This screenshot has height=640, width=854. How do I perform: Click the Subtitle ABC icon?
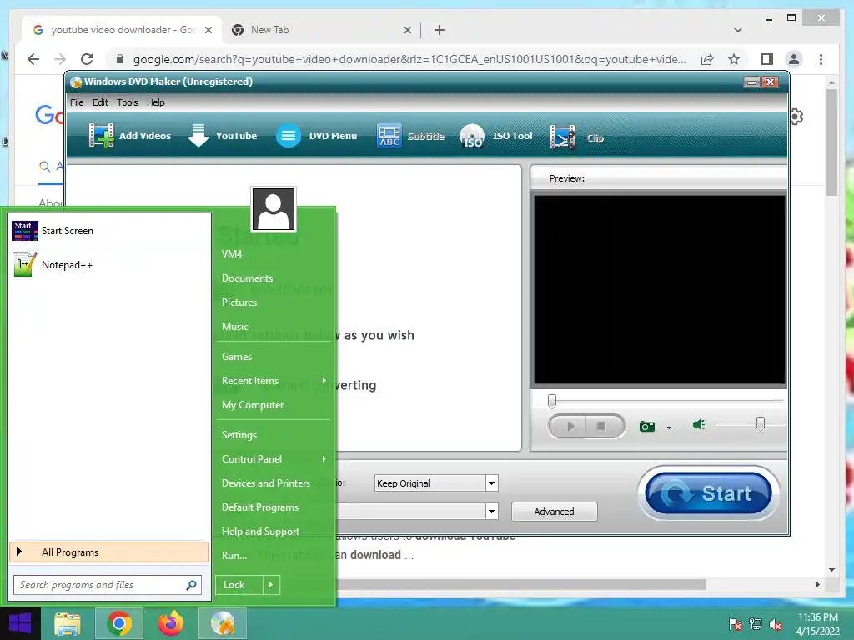pyautogui.click(x=389, y=136)
